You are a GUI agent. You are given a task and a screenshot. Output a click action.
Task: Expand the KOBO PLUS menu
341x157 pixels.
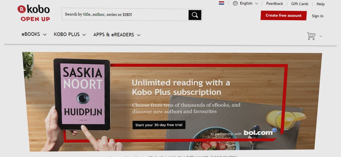[70, 34]
